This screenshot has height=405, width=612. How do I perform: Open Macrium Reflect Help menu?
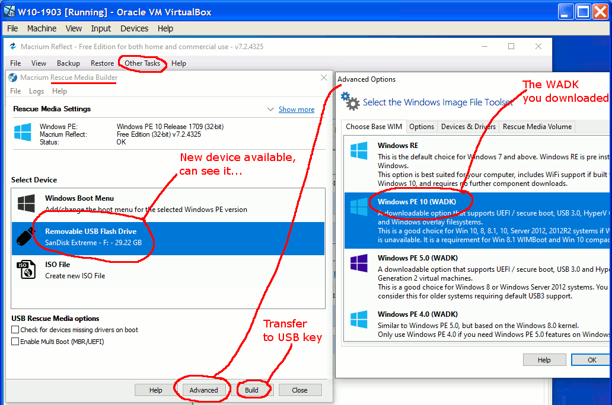(179, 63)
